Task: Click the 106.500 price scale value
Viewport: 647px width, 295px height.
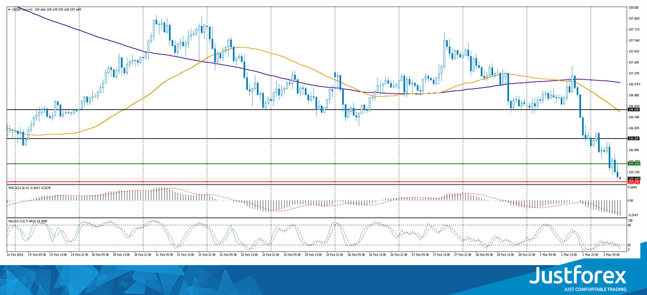Action: pos(634,117)
